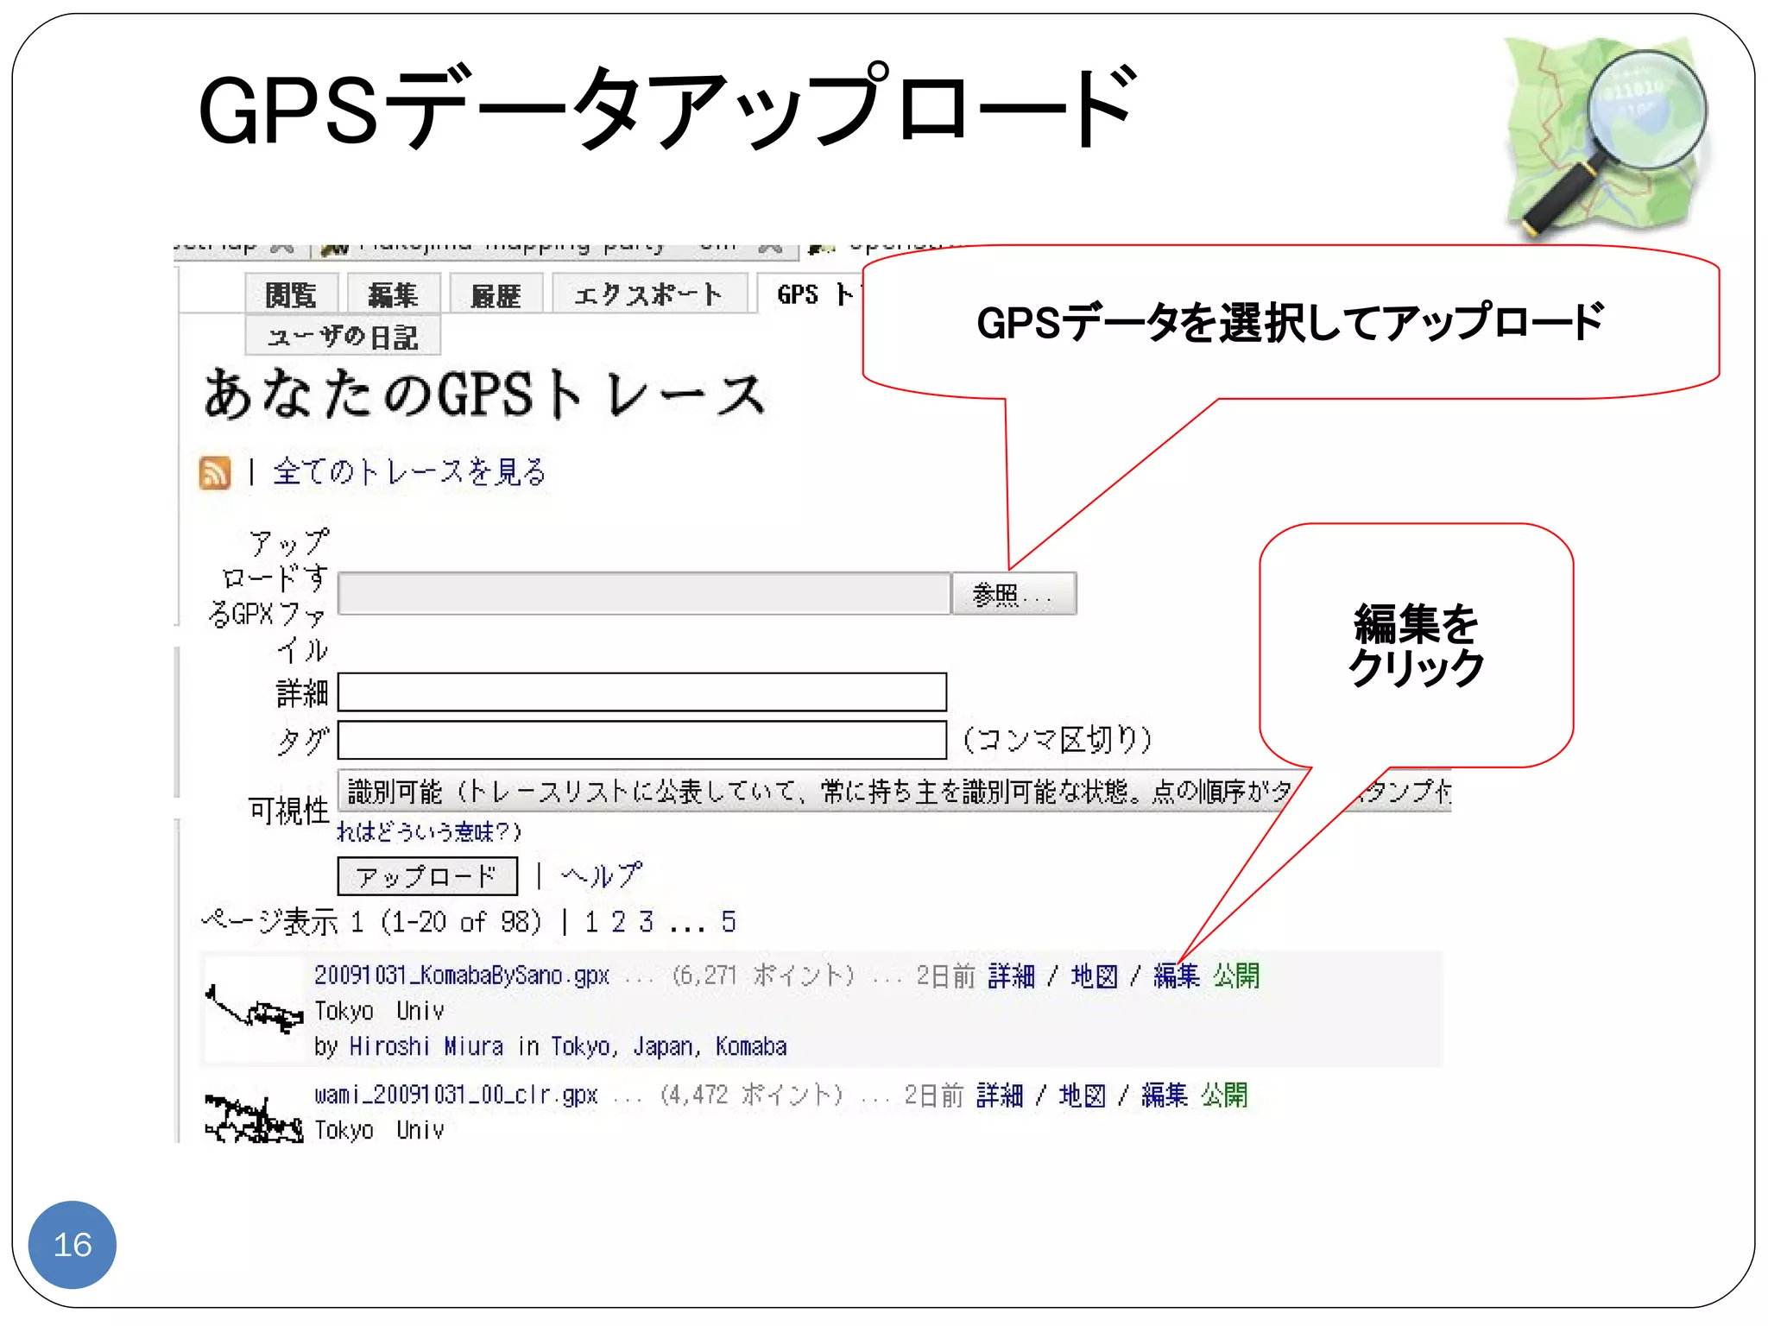Open the 履歴 tab
The width and height of the screenshot is (1768, 1326).
tap(496, 294)
